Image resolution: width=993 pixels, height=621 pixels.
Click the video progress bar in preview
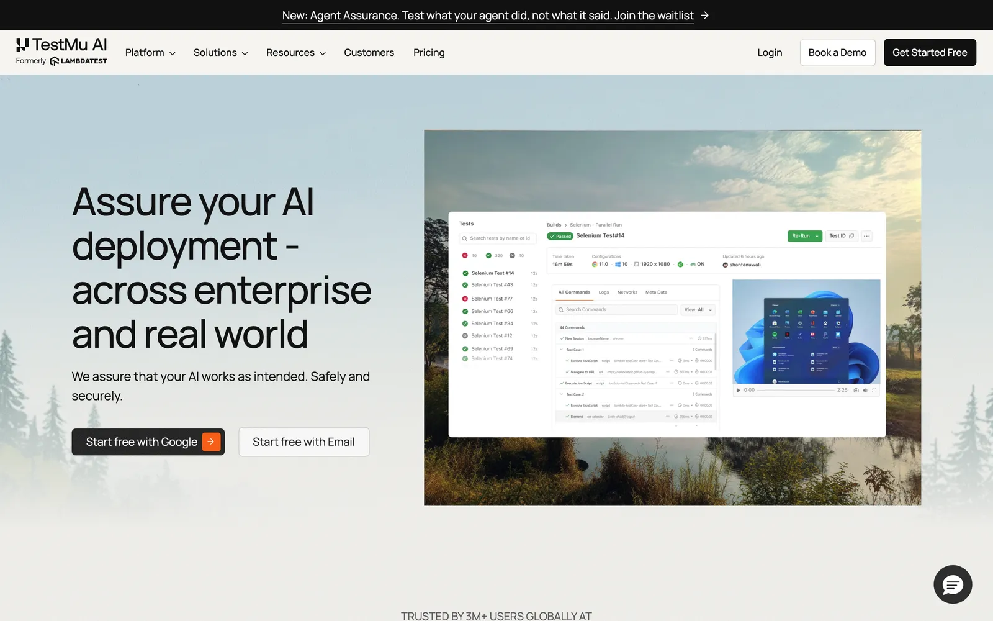coord(796,390)
